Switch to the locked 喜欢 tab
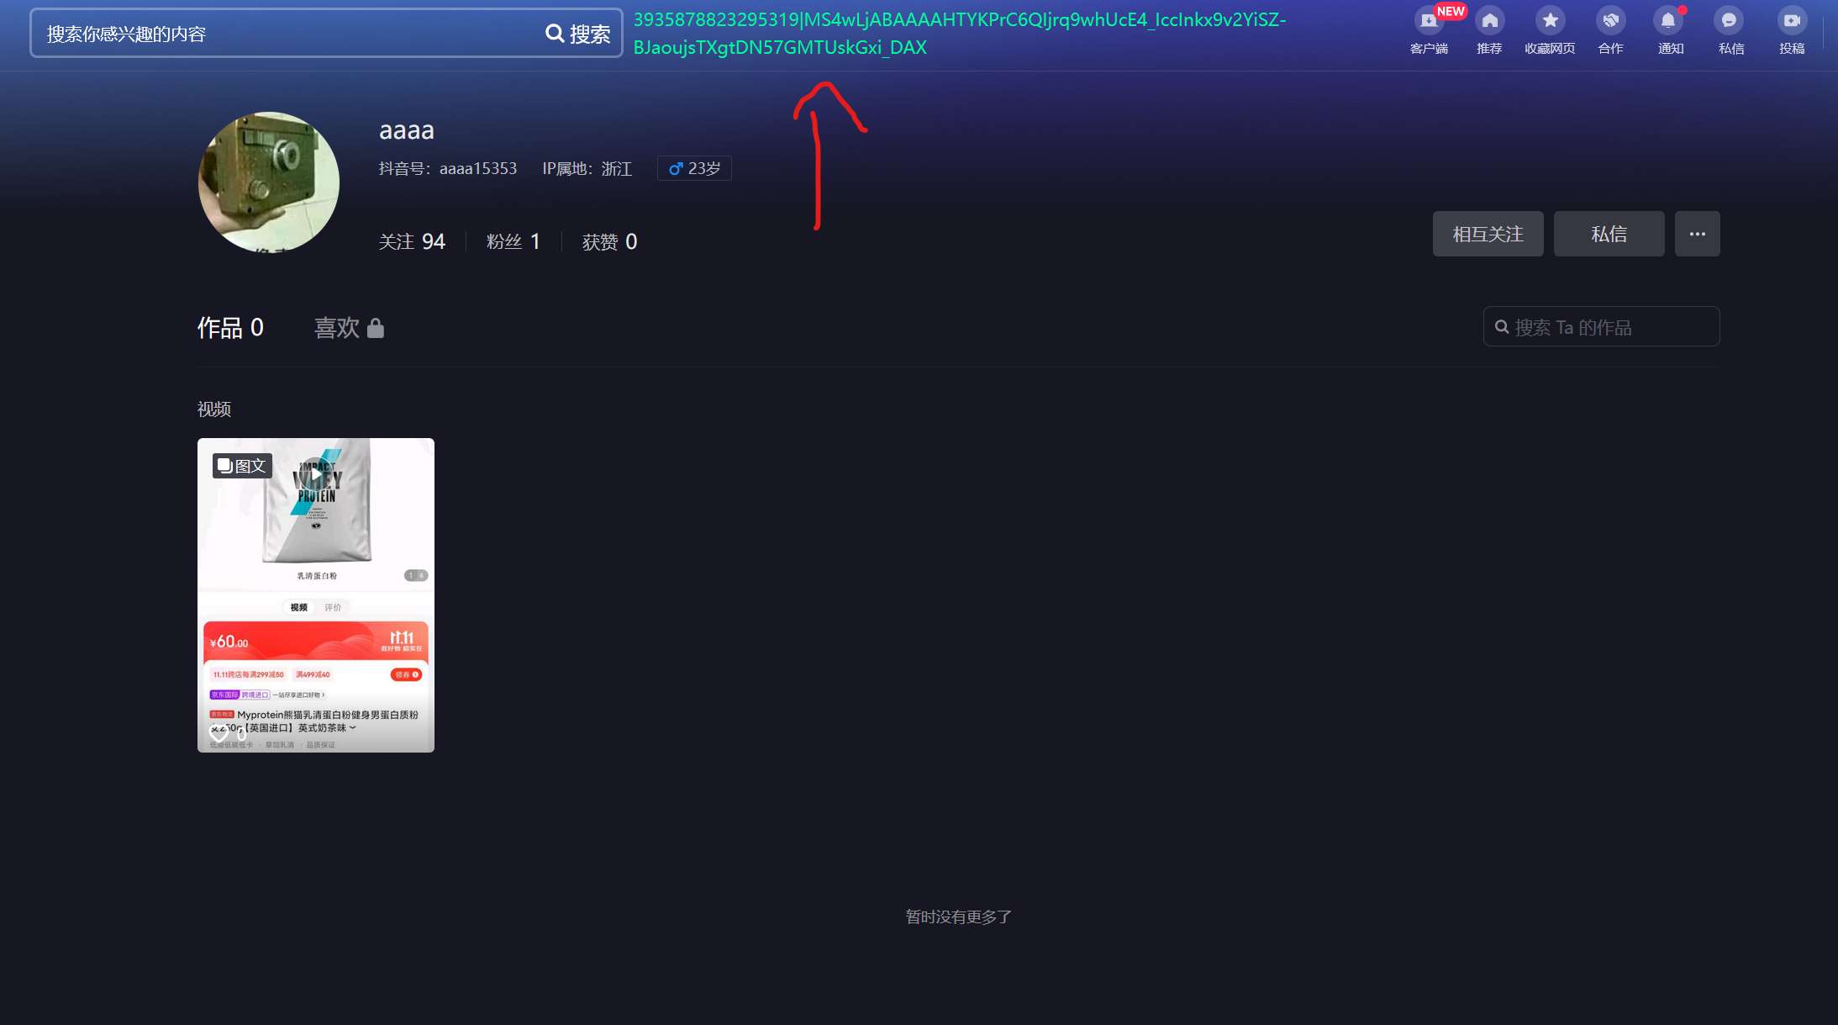This screenshot has width=1838, height=1025. 348,328
